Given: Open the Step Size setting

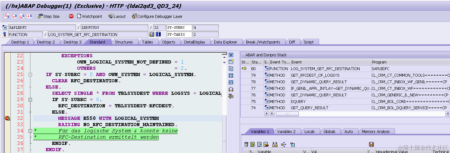Looking at the screenshot, I should (x=49, y=16).
